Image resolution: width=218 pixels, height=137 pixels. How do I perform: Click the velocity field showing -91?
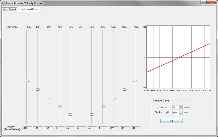point(60,128)
